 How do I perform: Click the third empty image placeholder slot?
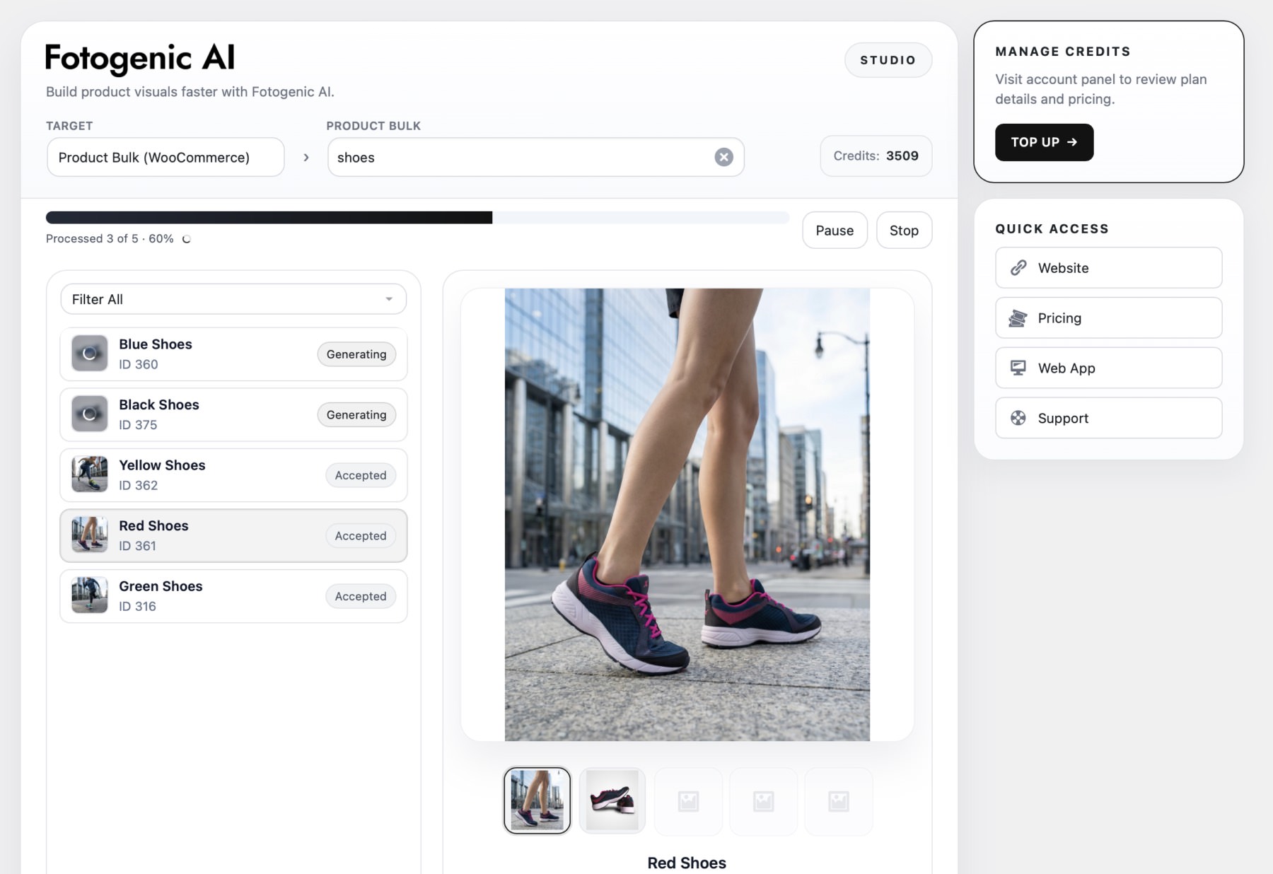point(688,800)
